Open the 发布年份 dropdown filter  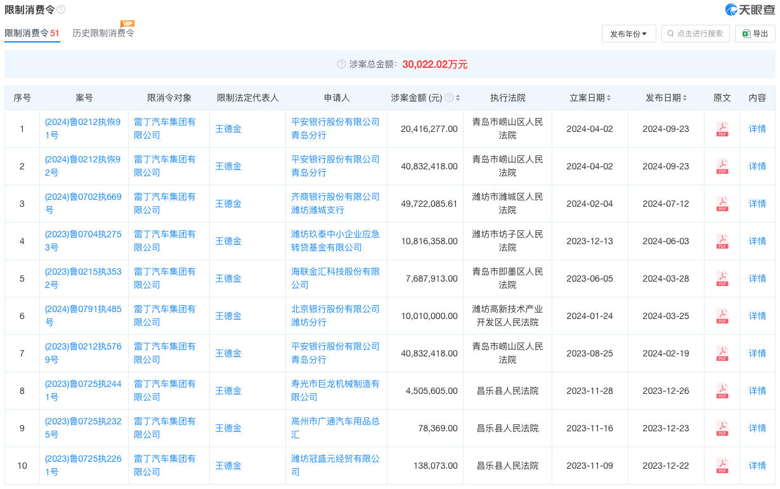click(628, 34)
